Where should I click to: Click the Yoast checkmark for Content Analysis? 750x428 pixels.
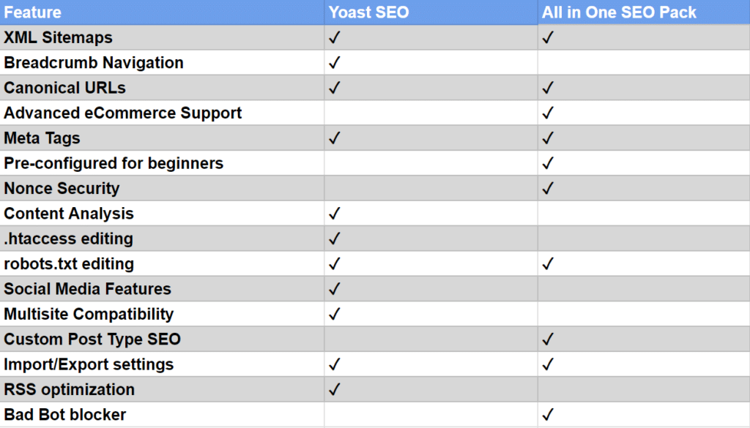tap(334, 214)
